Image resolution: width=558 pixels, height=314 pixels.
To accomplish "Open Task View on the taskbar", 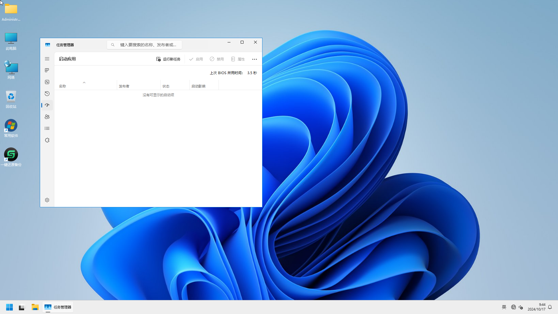I will 22,307.
